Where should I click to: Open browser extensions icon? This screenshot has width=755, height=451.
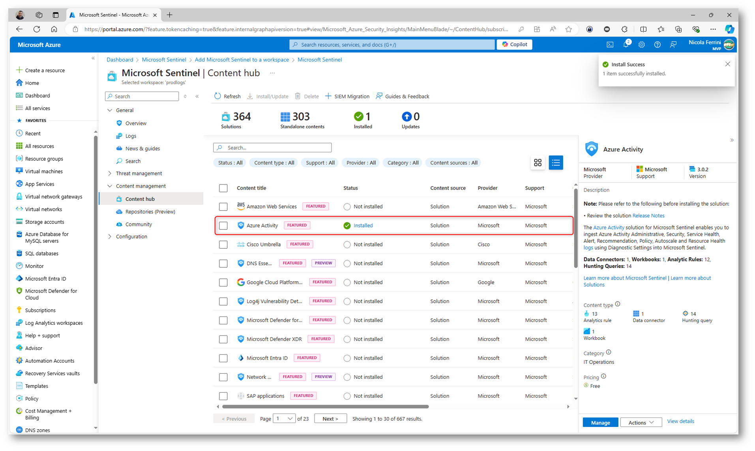624,29
